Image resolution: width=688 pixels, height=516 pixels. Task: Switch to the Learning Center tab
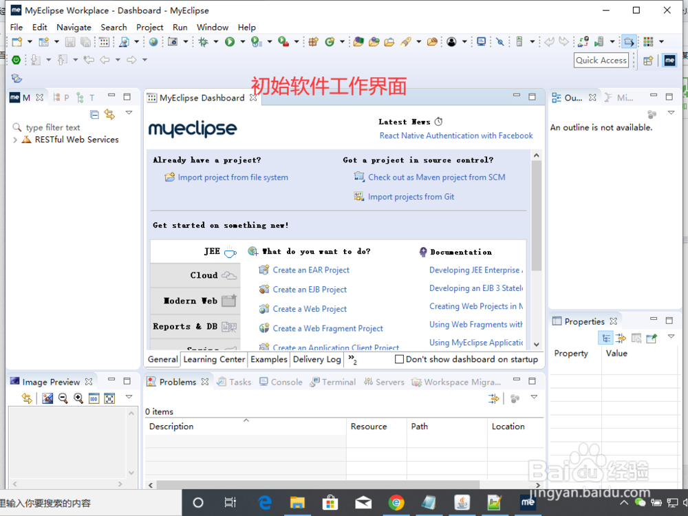click(214, 359)
